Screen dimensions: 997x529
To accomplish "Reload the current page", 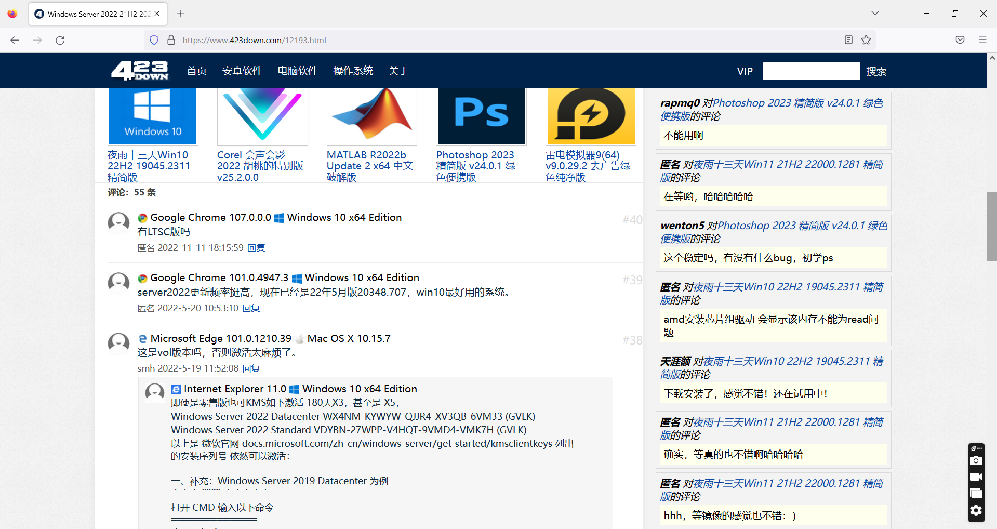I will [60, 40].
